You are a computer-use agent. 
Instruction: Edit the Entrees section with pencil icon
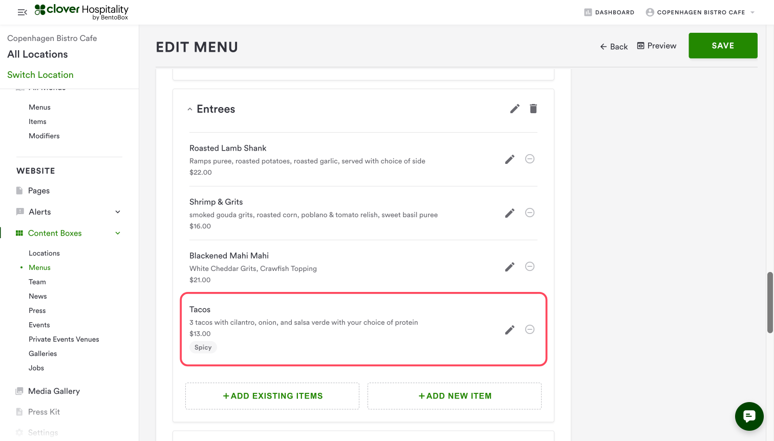pos(514,109)
